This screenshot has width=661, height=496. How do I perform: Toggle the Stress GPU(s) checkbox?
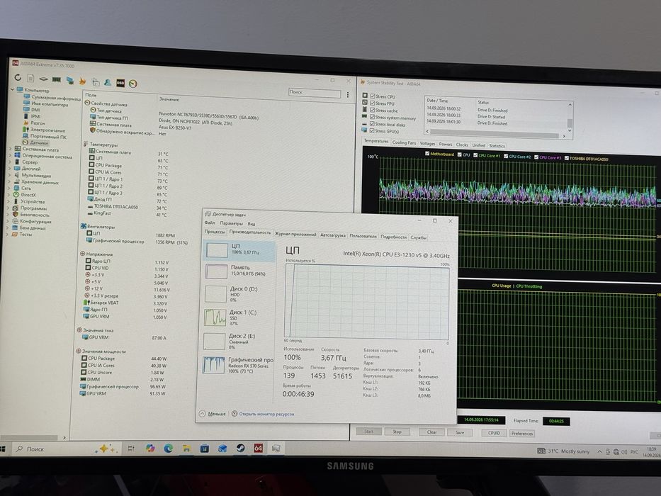pyautogui.click(x=372, y=131)
